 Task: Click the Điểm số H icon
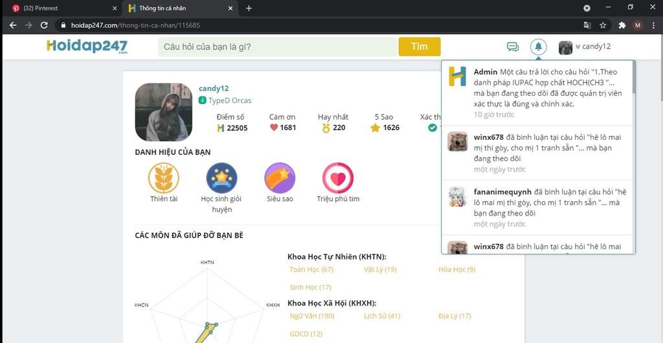click(220, 128)
